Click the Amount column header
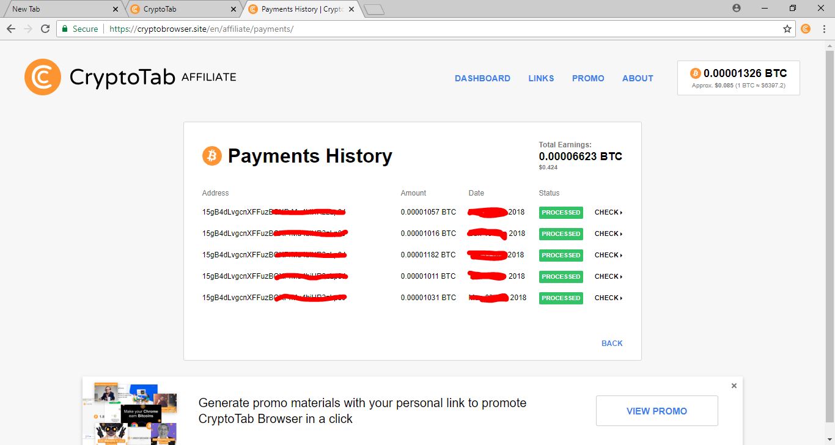 point(413,193)
